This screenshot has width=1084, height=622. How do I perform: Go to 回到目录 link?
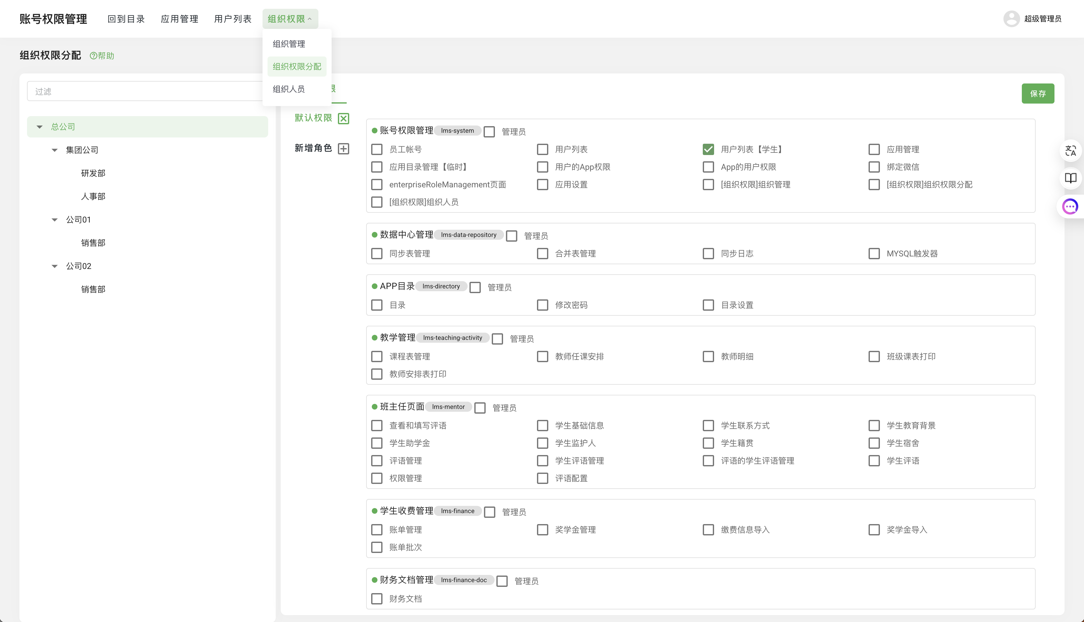point(126,19)
